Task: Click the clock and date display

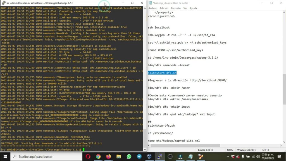Action: coord(268,157)
